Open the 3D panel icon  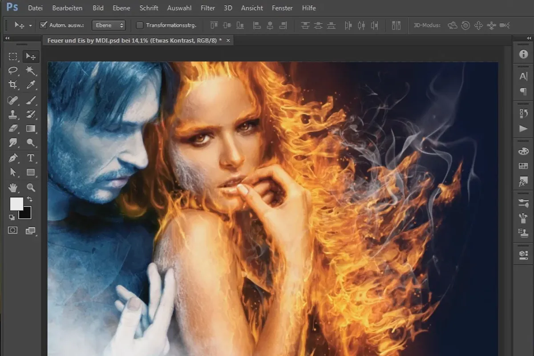point(523,254)
